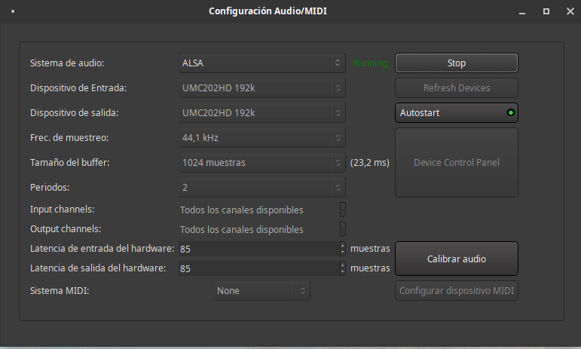Click the input latency value field
581x349 pixels.
coord(257,248)
